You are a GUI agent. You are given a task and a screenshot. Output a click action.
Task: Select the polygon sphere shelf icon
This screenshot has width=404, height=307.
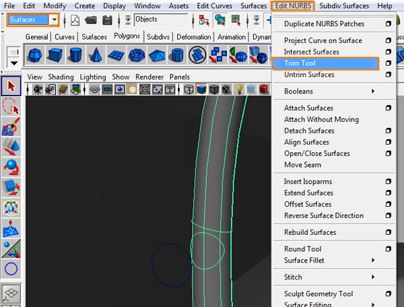pos(35,55)
